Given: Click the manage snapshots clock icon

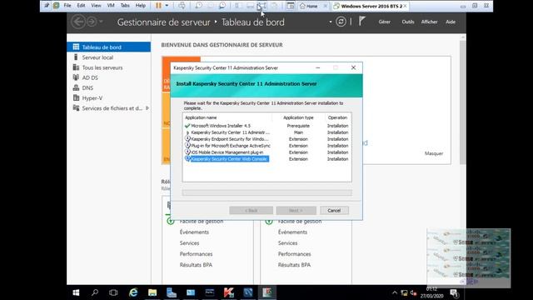Looking at the screenshot, I should (x=222, y=6).
